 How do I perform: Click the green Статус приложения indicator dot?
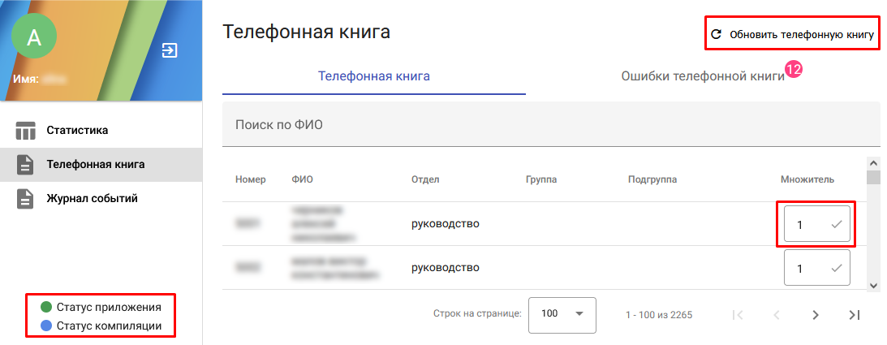tap(47, 308)
